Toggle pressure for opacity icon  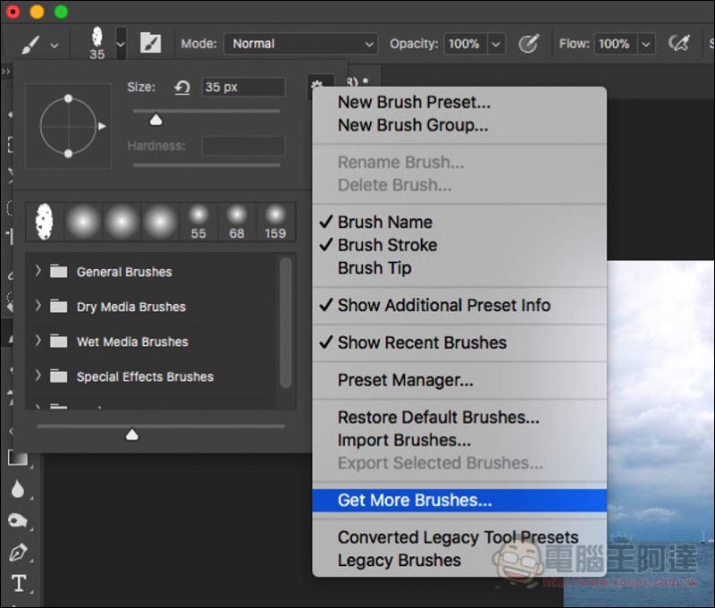click(529, 44)
